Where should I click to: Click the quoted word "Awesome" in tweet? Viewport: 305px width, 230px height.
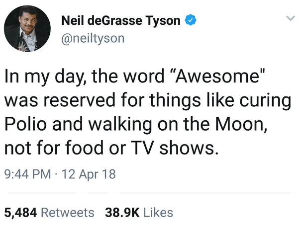pos(220,76)
